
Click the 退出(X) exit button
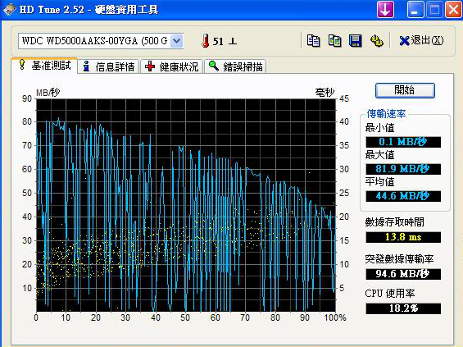click(421, 40)
